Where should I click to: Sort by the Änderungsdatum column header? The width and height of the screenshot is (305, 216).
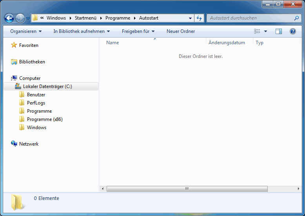[x=227, y=43]
